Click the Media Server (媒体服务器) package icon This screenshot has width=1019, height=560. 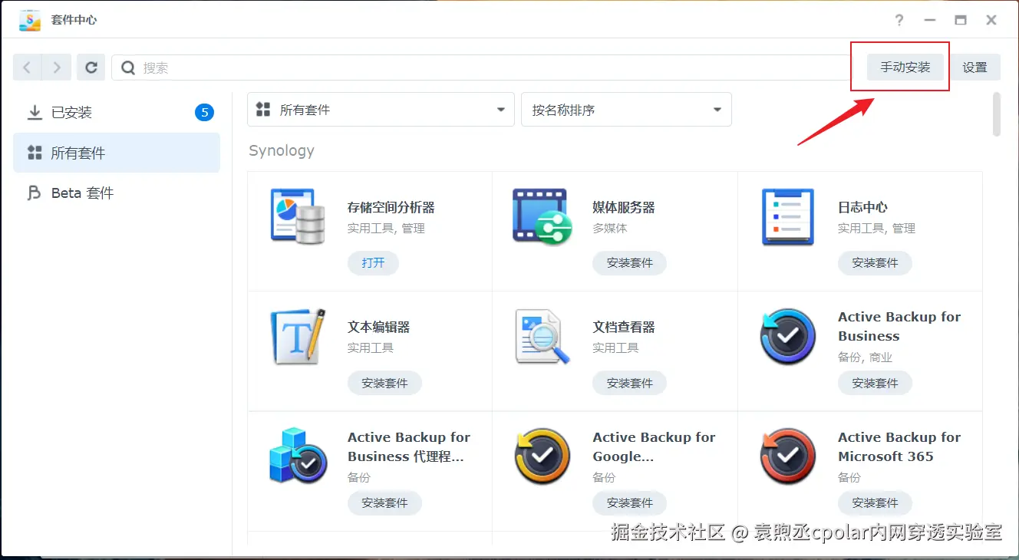(542, 217)
